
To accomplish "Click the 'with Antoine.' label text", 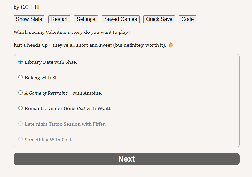I will click(87, 93).
